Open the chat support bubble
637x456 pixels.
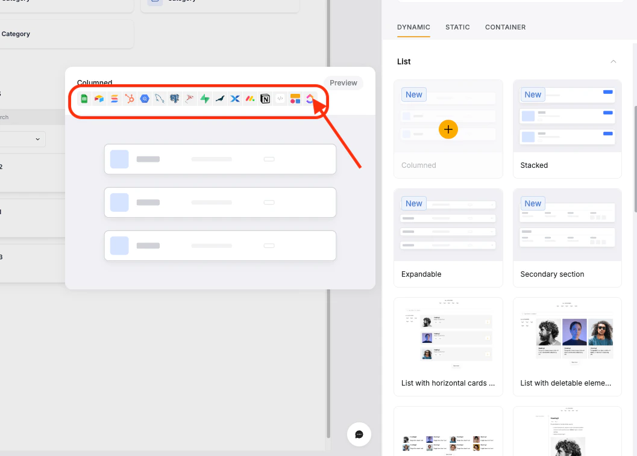click(359, 434)
